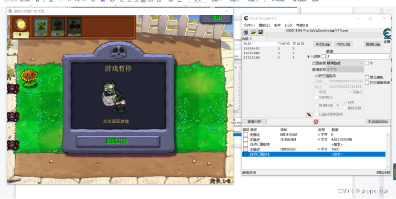396x199 pixels.
Task: Open the 帮助(H) menu
Action: click(302, 25)
